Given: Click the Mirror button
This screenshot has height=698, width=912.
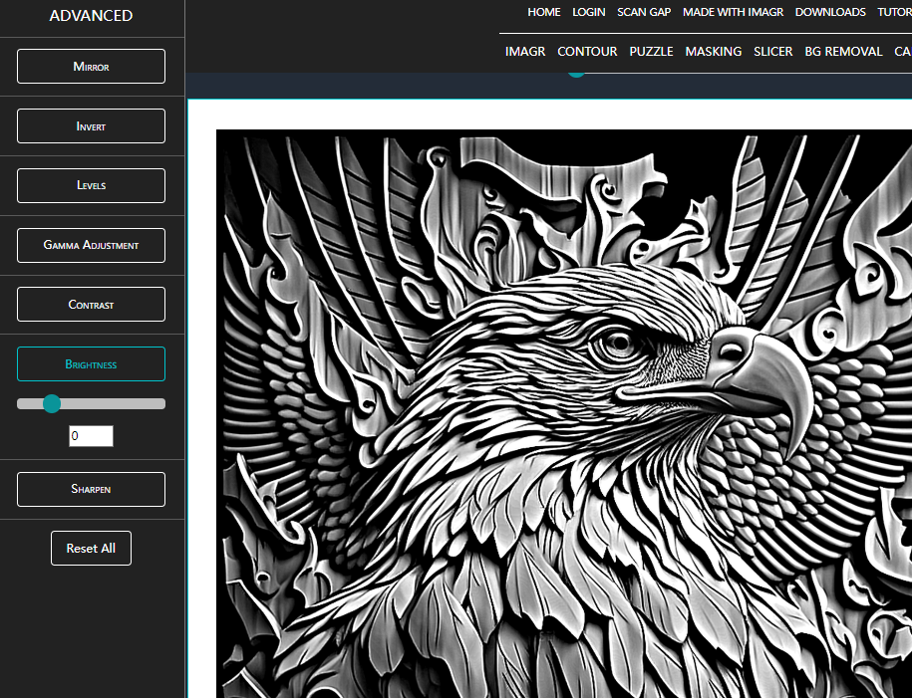Looking at the screenshot, I should (91, 67).
